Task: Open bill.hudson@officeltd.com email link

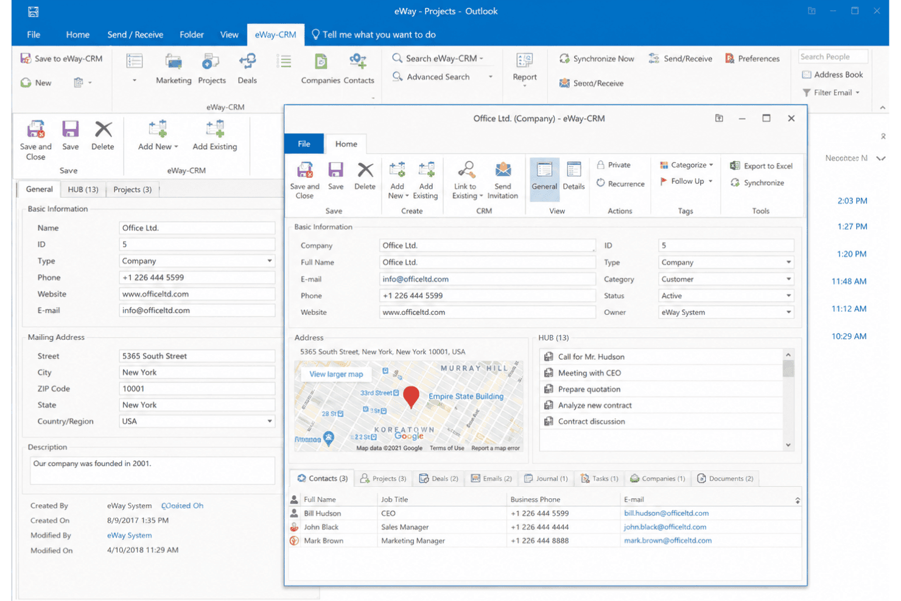Action: 666,513
